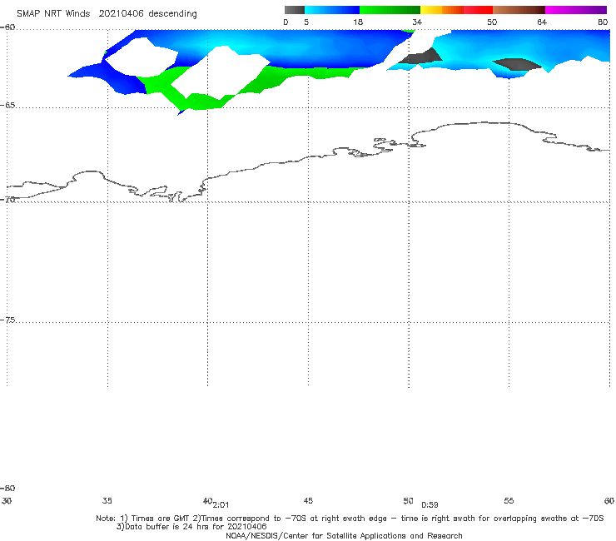This screenshot has width=616, height=541.
Task: Click the swath time label 2:01
Action: click(221, 505)
